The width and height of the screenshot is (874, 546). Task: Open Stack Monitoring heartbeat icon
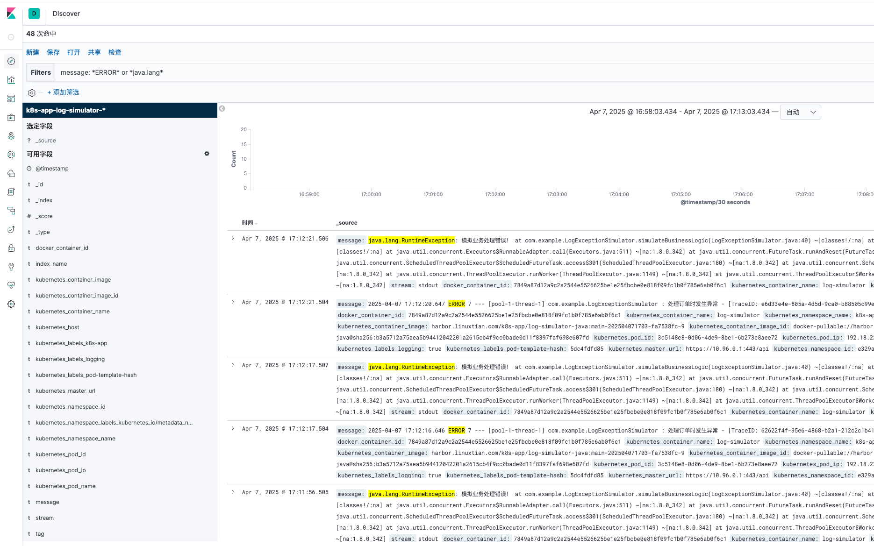point(11,285)
